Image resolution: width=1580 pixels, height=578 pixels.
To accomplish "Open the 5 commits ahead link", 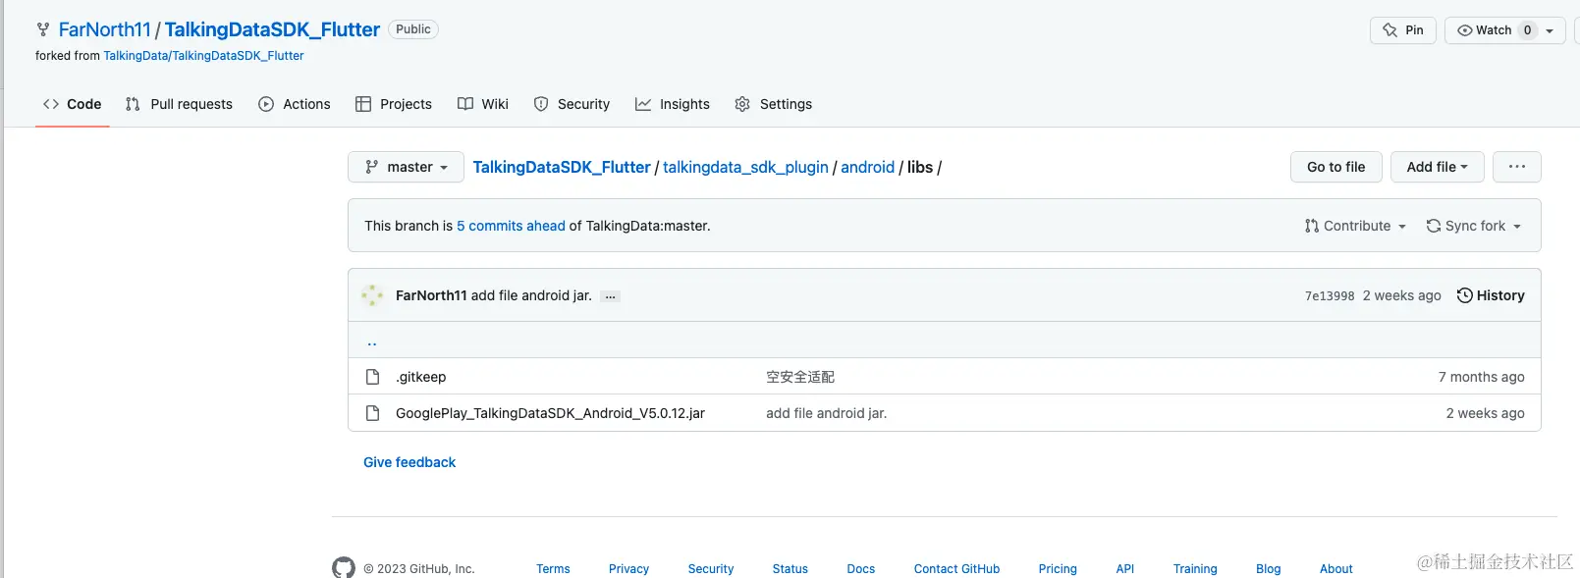I will coord(511,226).
